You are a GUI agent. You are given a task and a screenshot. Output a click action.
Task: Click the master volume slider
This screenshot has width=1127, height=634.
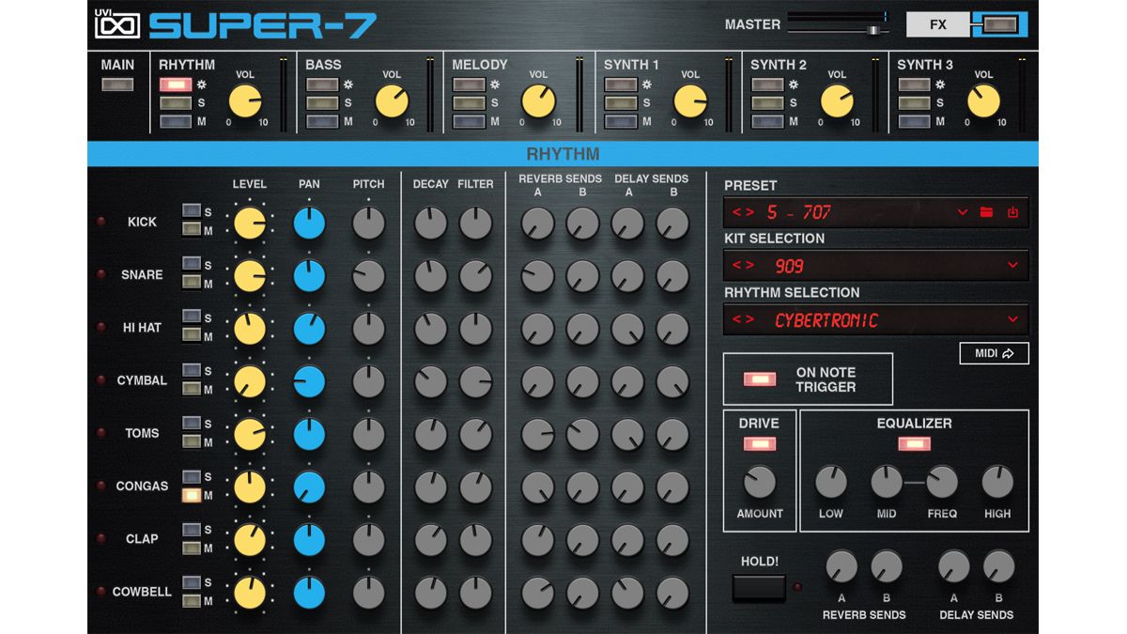coord(837,31)
